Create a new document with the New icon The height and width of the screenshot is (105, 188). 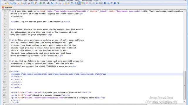click(5, 3)
